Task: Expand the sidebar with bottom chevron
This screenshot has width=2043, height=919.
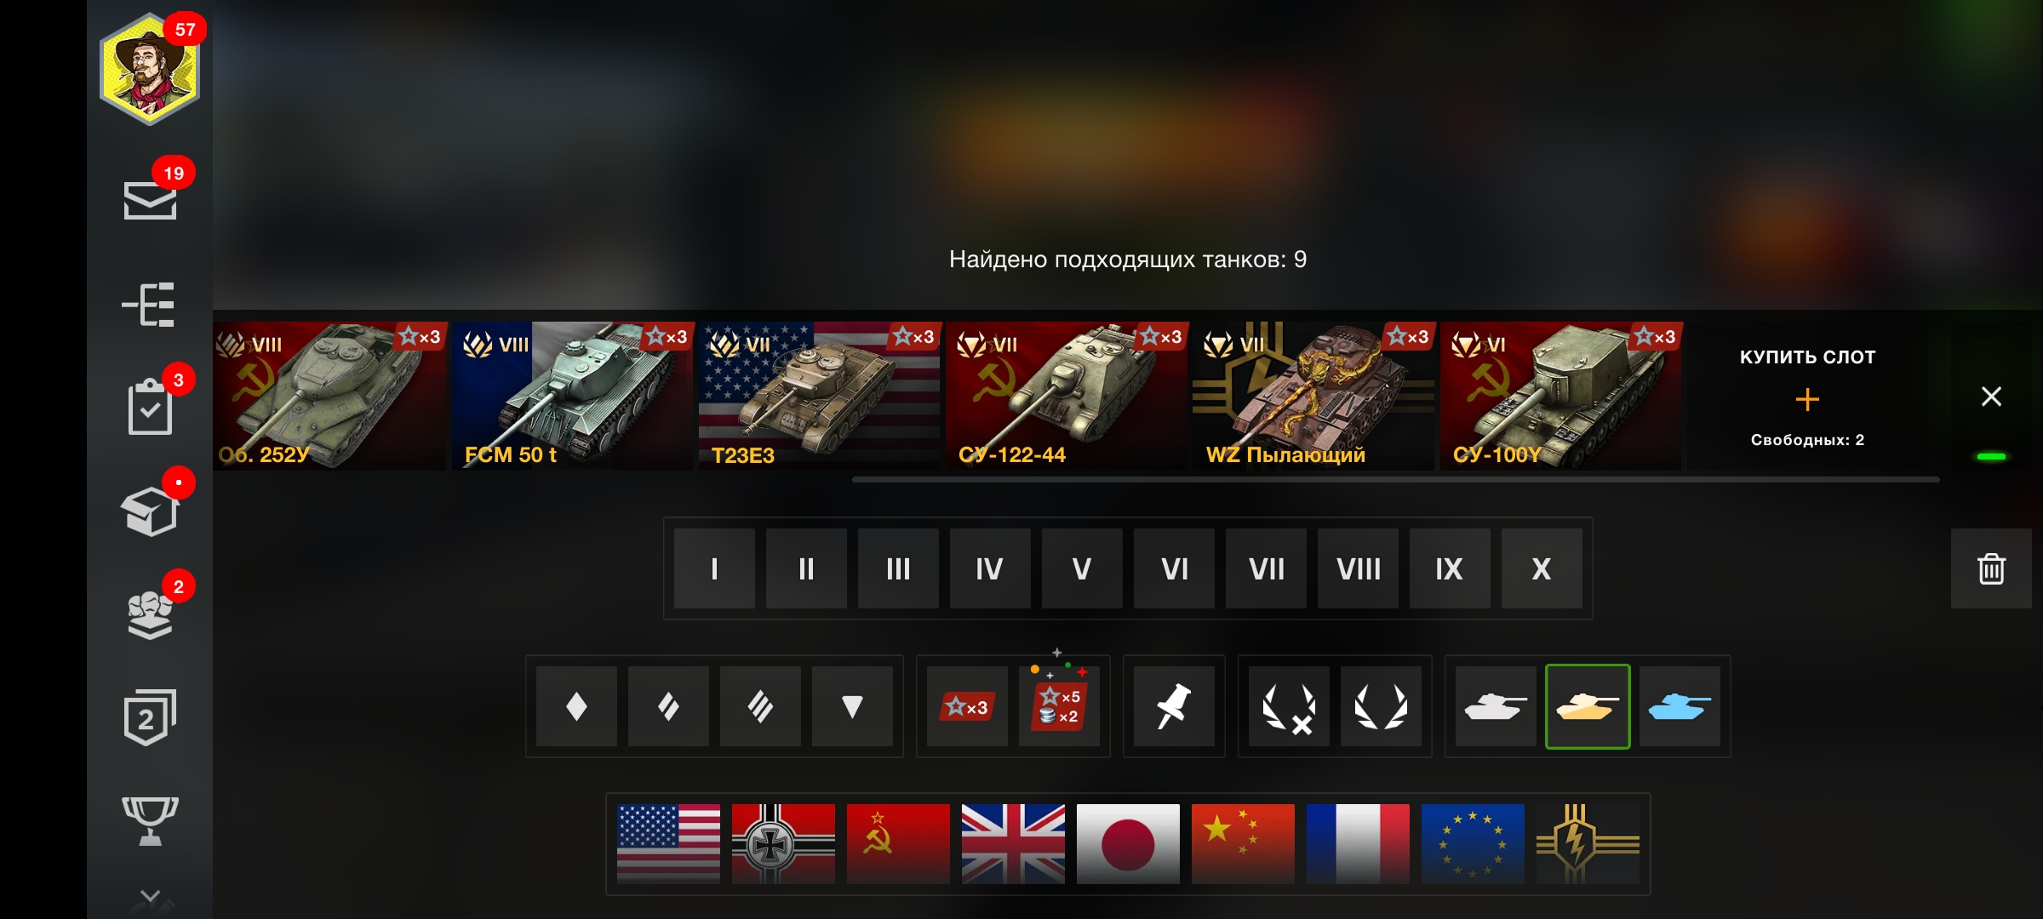Action: (x=150, y=896)
